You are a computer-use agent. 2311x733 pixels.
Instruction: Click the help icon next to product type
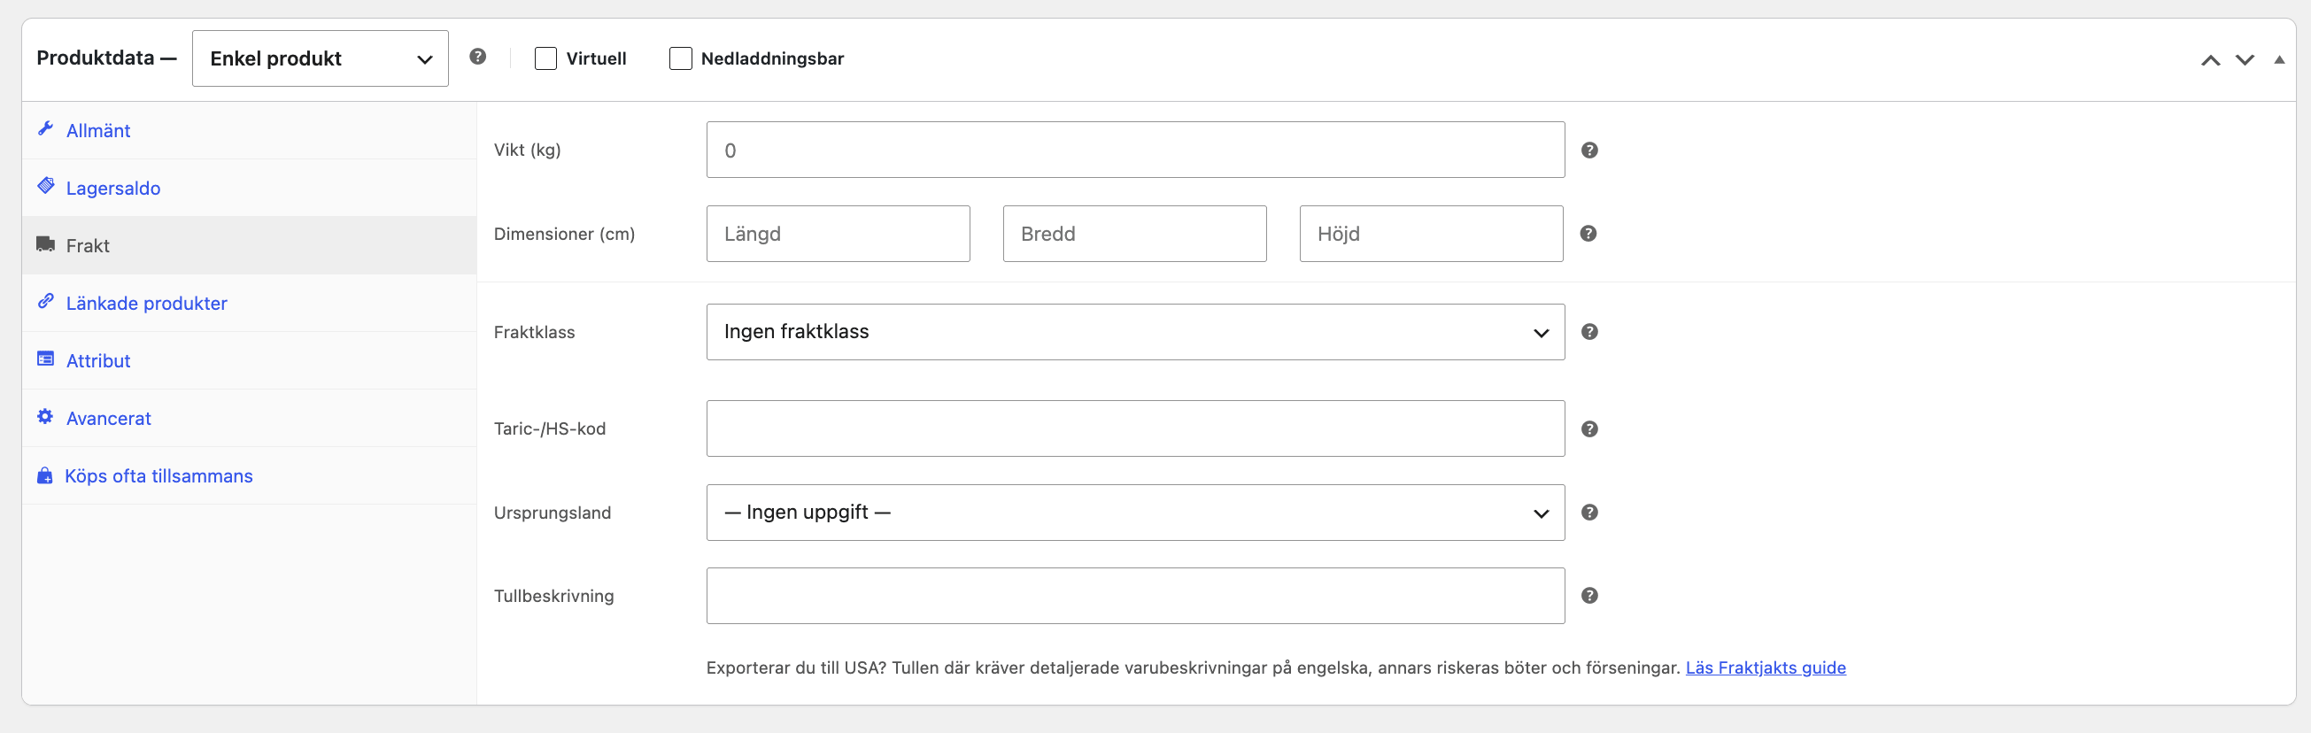click(x=477, y=57)
